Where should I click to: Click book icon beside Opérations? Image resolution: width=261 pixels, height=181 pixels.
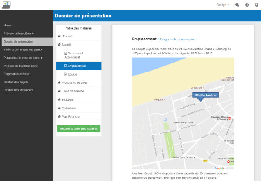point(59,108)
